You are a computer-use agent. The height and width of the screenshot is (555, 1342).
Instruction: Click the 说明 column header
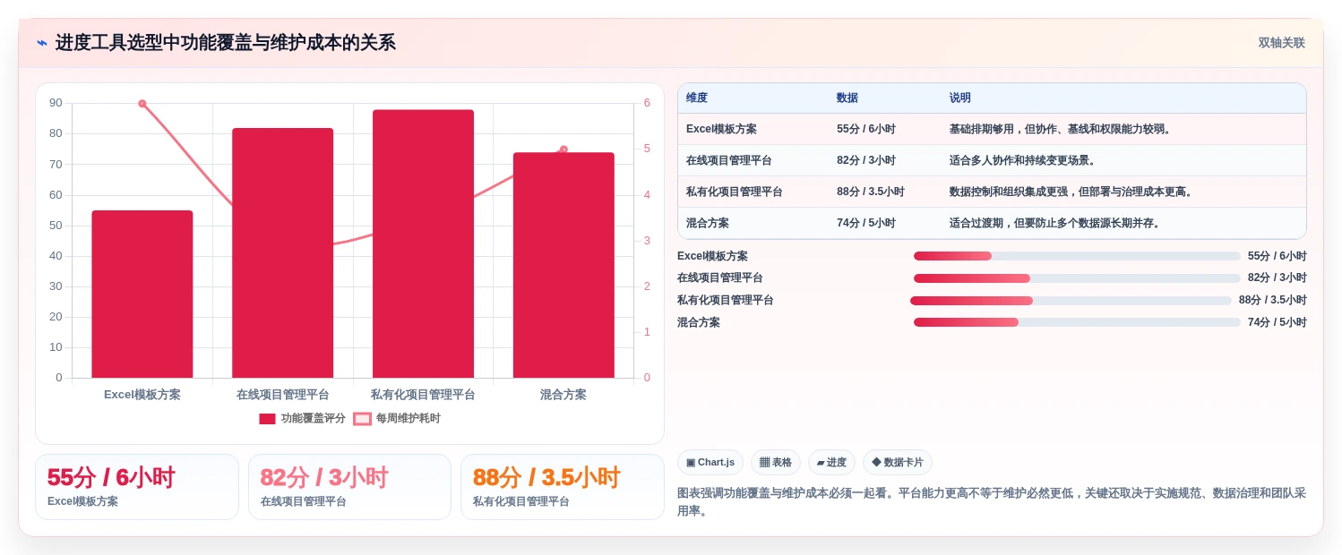point(960,98)
